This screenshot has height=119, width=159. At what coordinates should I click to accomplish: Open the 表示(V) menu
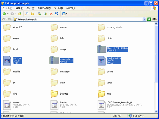(x=30, y=8)
